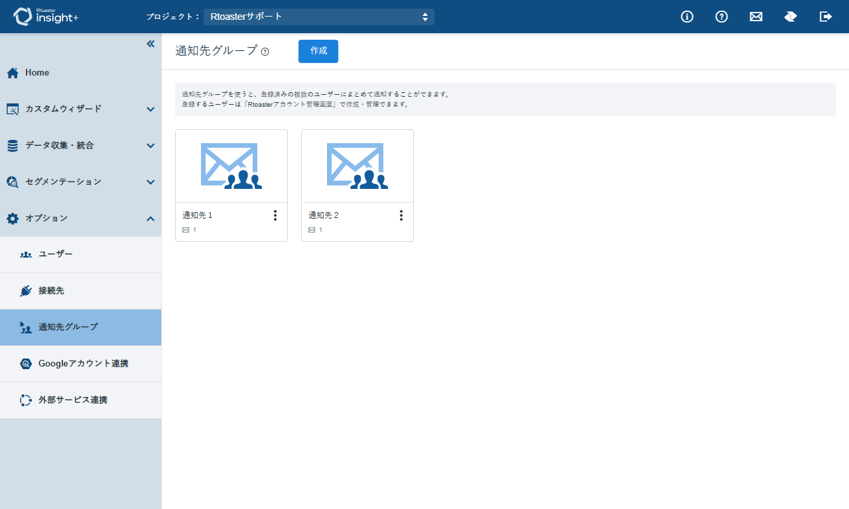The width and height of the screenshot is (849, 509).
Task: Click the オプション gear icon
Action: [13, 218]
